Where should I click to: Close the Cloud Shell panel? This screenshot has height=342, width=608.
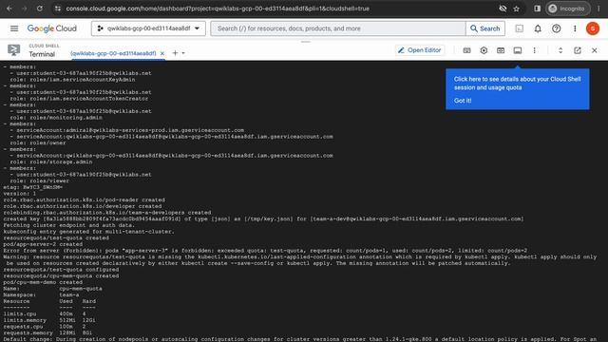point(594,50)
